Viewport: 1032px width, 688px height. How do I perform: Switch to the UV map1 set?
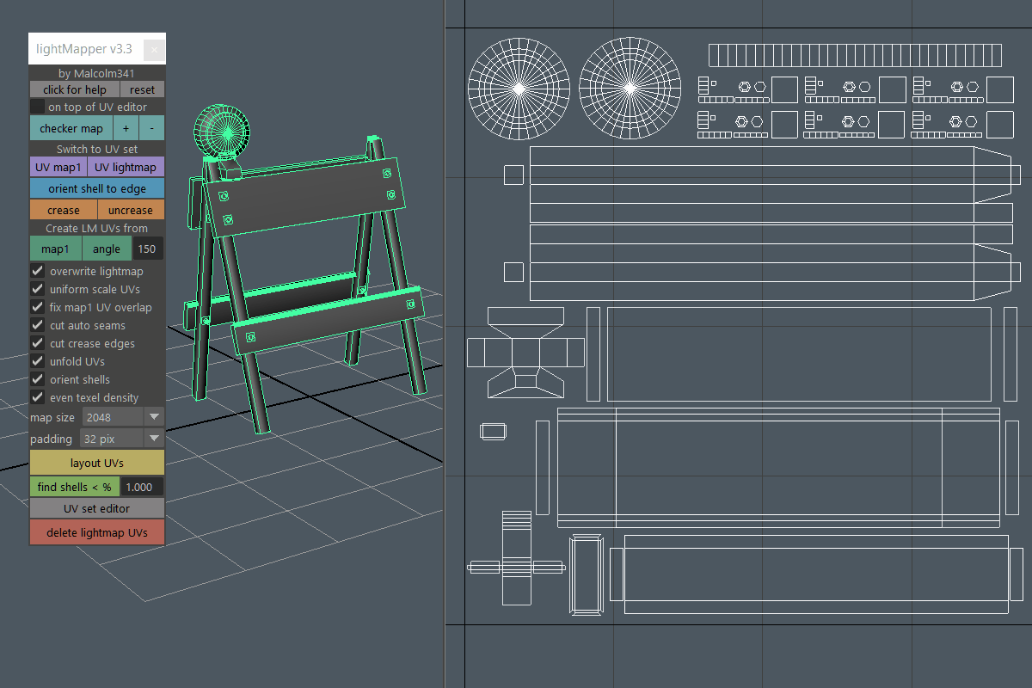(x=58, y=167)
